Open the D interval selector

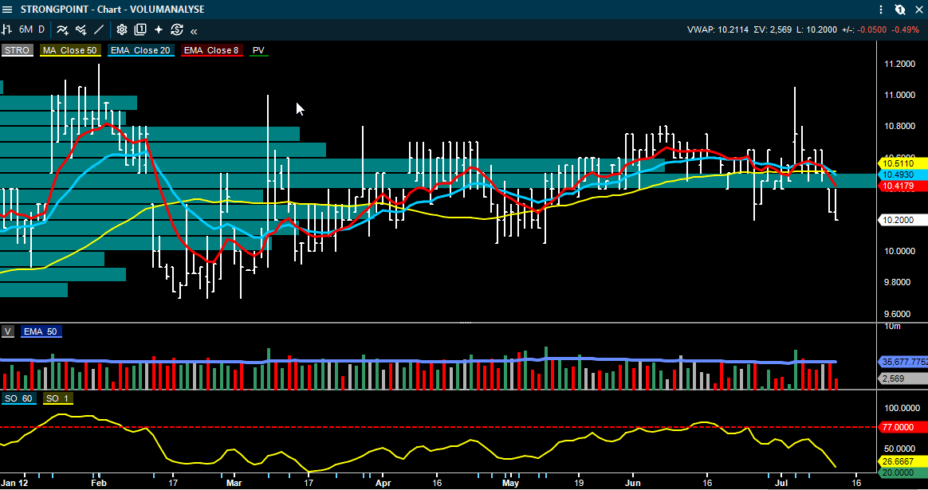click(41, 29)
